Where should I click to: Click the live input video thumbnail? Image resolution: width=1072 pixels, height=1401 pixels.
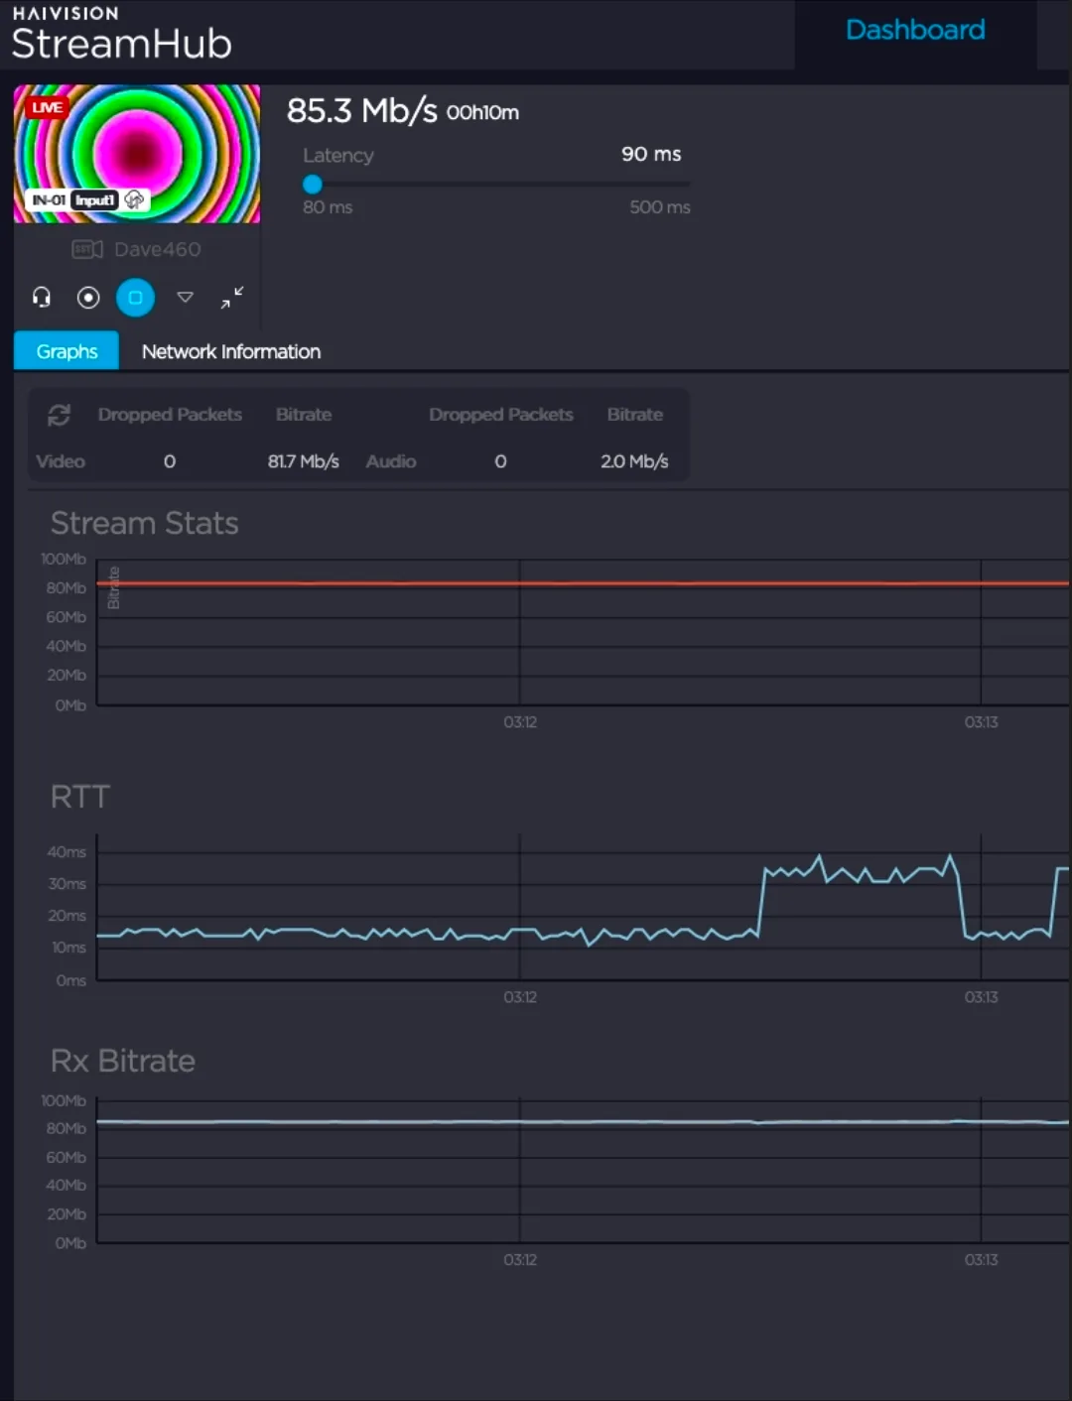tap(137, 154)
